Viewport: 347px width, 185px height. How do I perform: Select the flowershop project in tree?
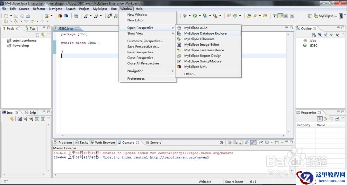click(x=20, y=45)
